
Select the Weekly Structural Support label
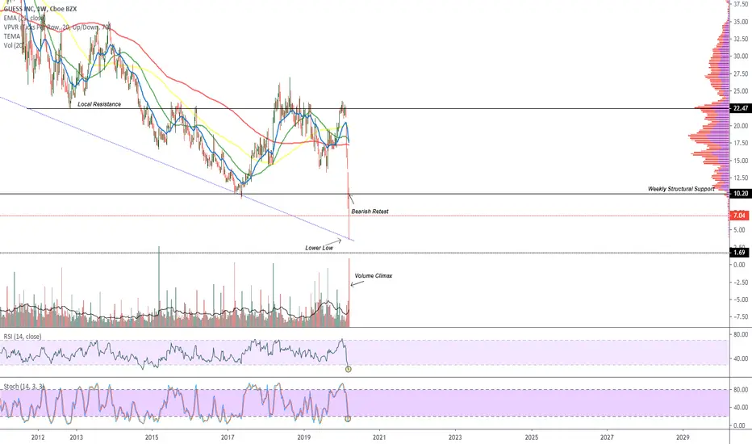(681, 189)
